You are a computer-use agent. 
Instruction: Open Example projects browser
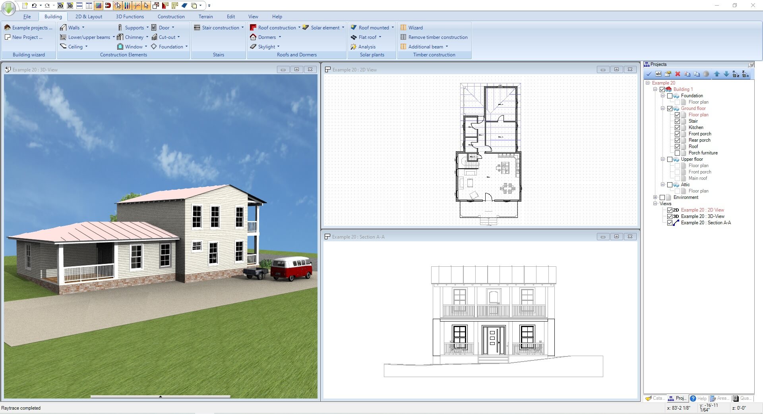[29, 27]
